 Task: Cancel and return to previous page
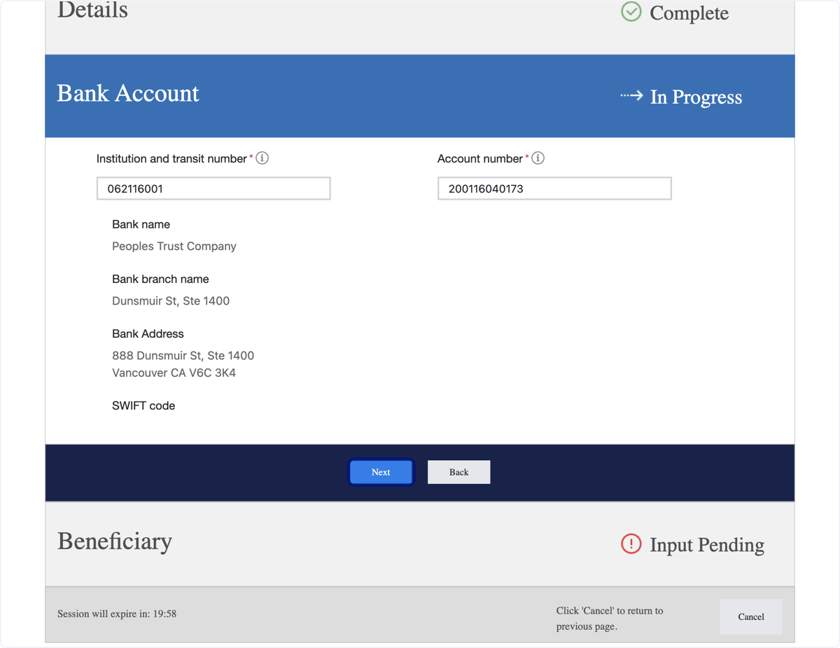point(751,616)
